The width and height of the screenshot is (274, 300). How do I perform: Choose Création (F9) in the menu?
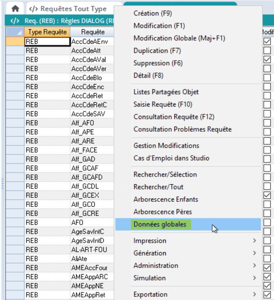(x=153, y=14)
